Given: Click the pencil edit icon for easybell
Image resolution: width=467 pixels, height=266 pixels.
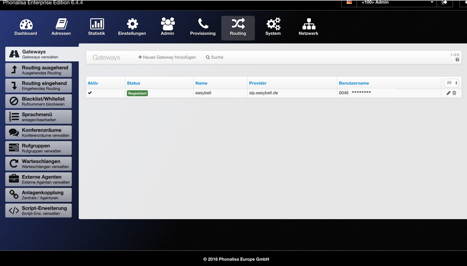Looking at the screenshot, I should [x=448, y=93].
